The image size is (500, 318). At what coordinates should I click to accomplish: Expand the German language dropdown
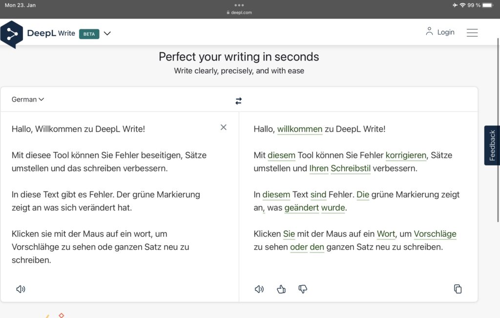(x=27, y=100)
